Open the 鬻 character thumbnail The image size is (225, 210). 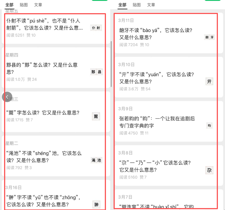96,116
